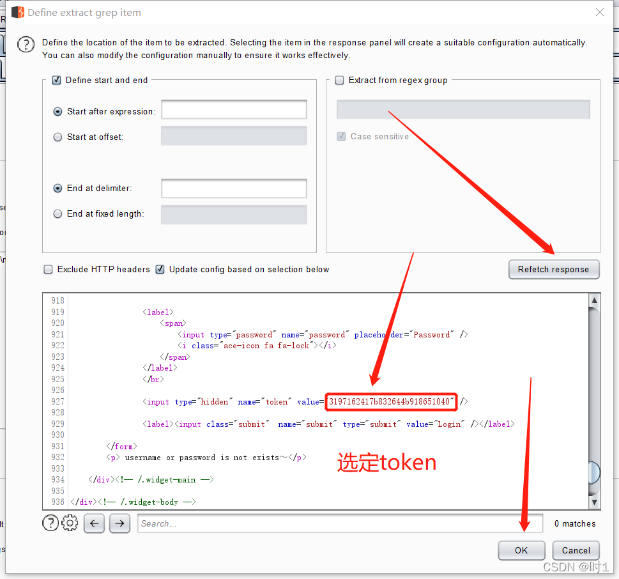The image size is (619, 579).
Task: Toggle the Case sensitive checkbox
Action: pyautogui.click(x=342, y=136)
